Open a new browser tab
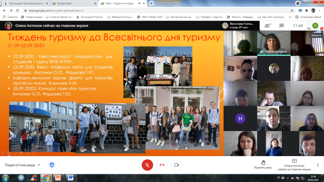The width and height of the screenshot is (324, 182). tap(151, 4)
